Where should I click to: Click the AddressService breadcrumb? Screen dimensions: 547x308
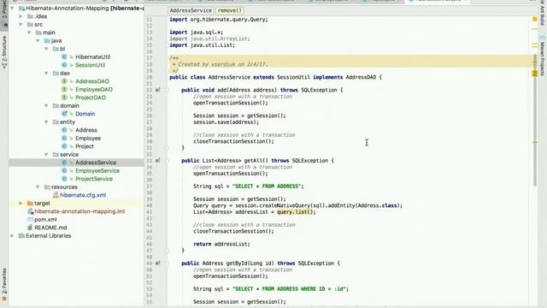(x=191, y=10)
